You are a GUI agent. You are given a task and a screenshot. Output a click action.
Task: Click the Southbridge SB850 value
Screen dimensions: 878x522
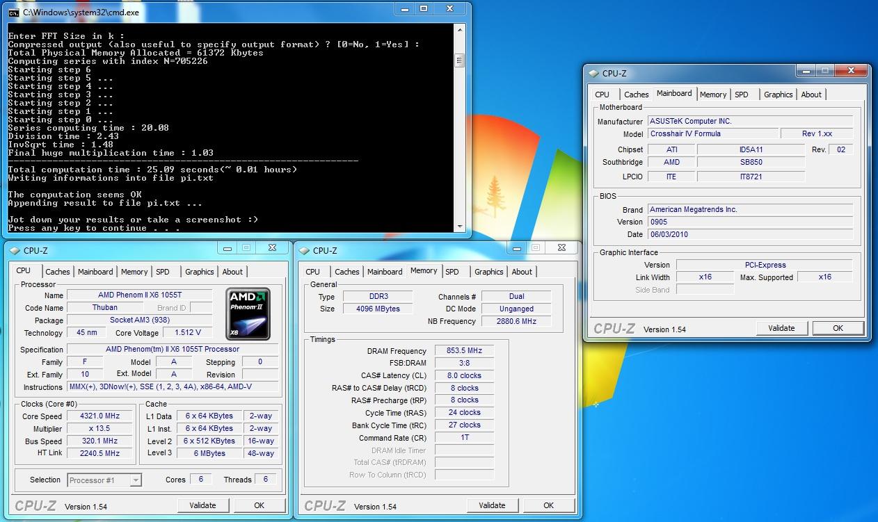751,162
